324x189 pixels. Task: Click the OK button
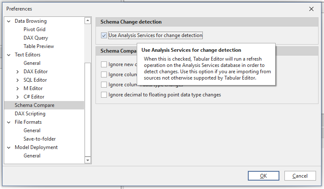pyautogui.click(x=263, y=176)
